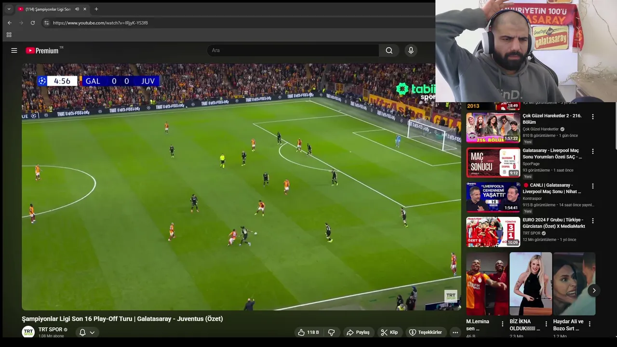Open Galatasaray - Liverpool Maç Sonu Yorumları title
This screenshot has height=347, width=617.
pyautogui.click(x=552, y=154)
